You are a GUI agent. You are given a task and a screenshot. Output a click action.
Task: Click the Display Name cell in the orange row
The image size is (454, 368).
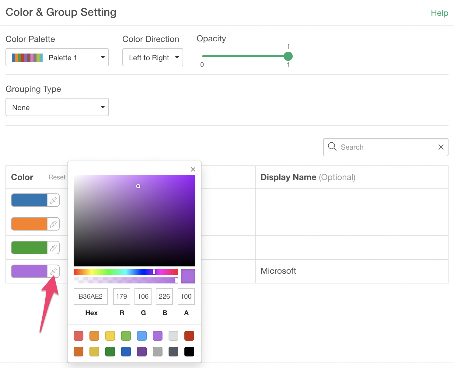click(x=352, y=224)
